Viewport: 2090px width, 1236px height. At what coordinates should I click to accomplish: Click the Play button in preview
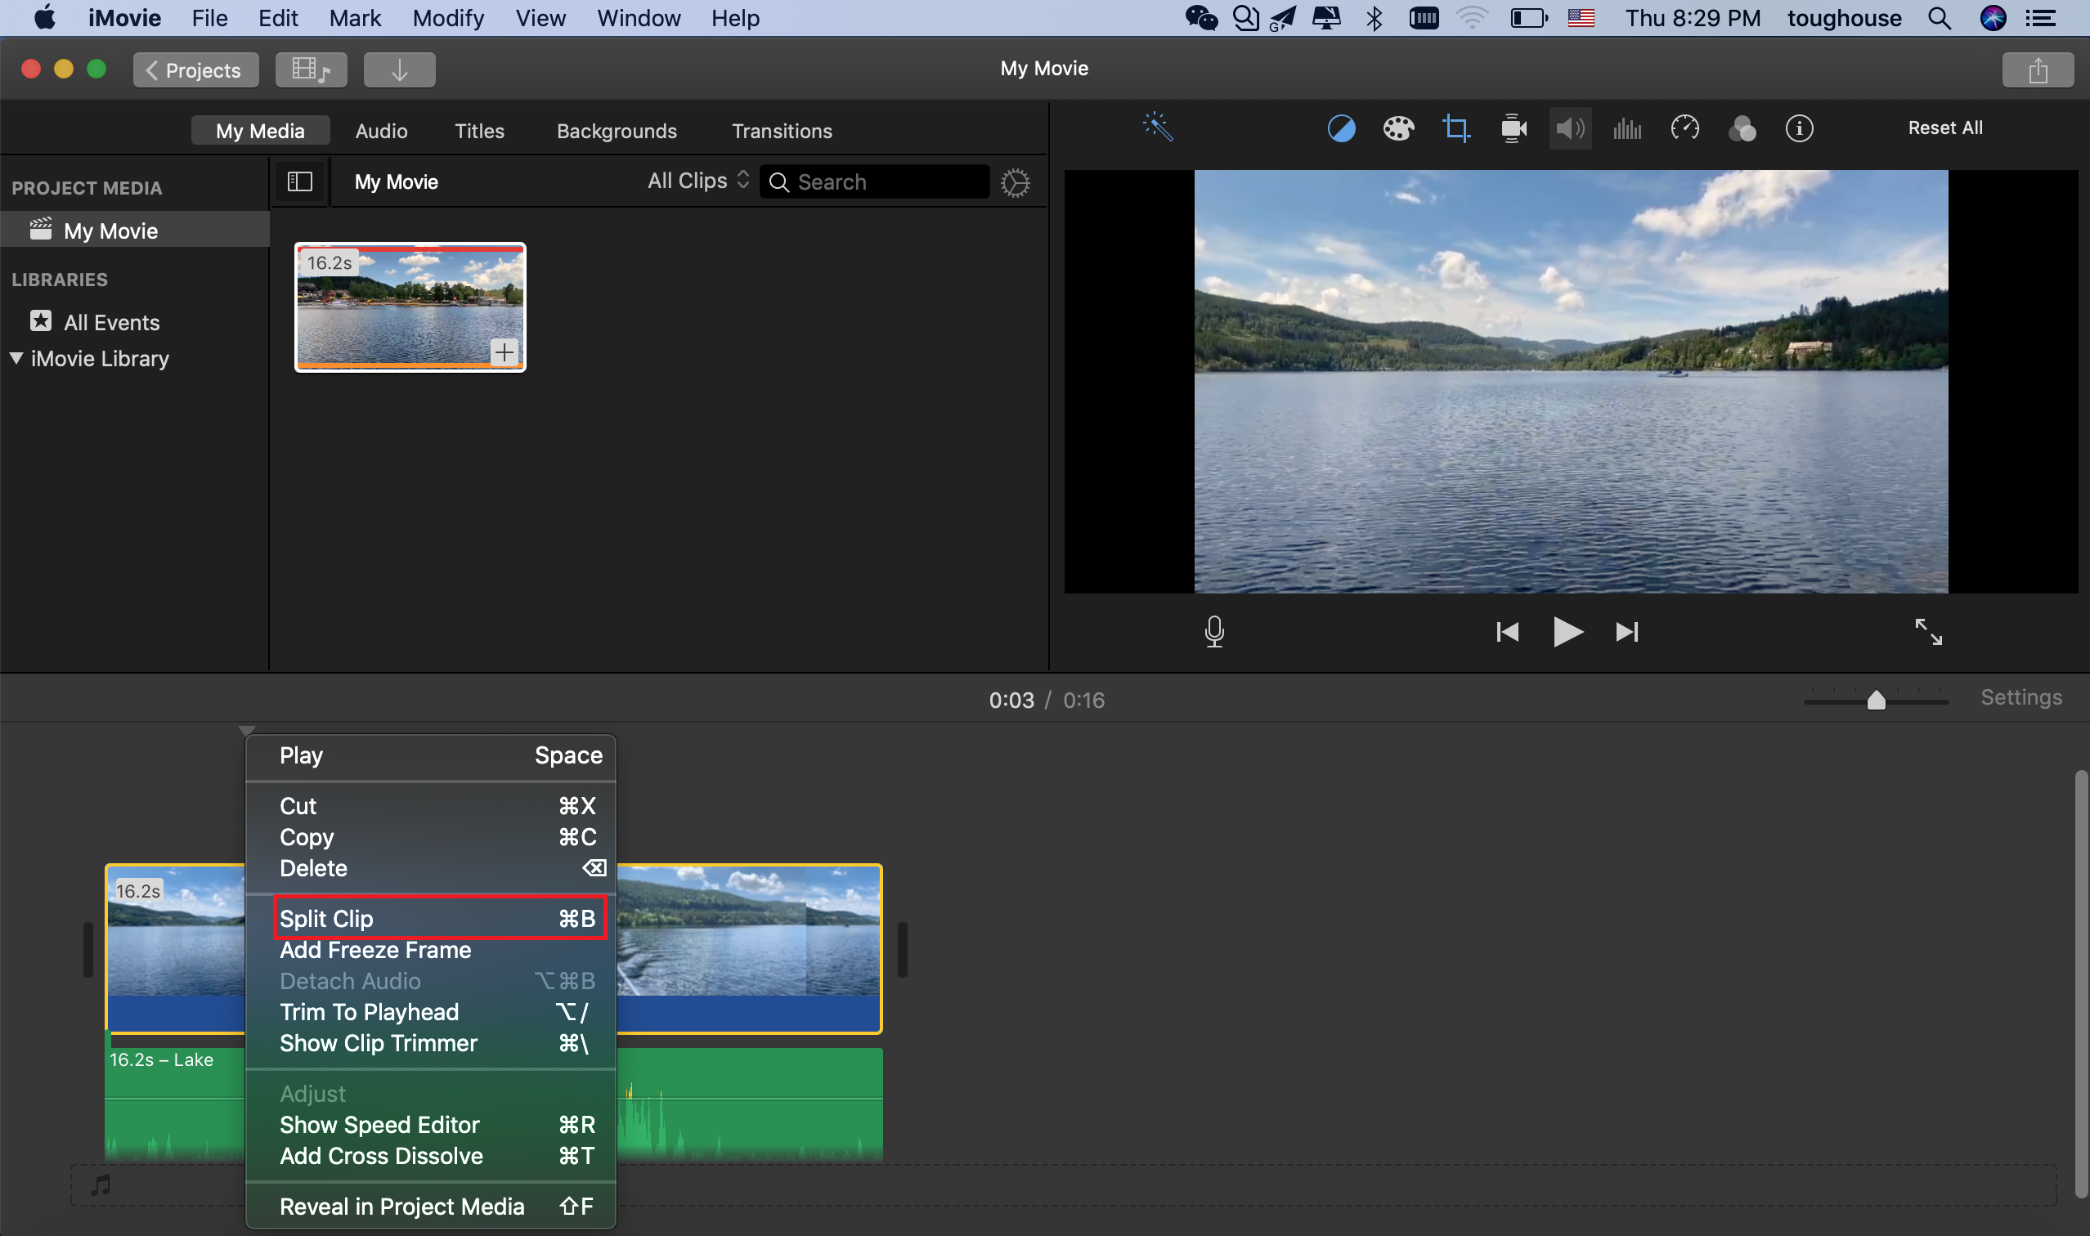1566,631
